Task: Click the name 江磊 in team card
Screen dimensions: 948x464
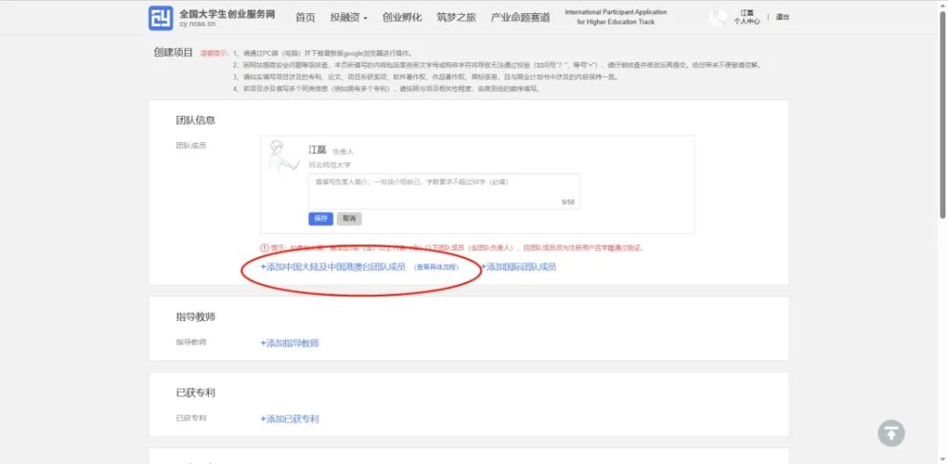Action: 318,150
